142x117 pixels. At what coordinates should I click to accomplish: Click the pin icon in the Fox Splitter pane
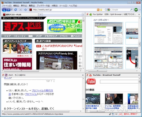(x=87, y=14)
